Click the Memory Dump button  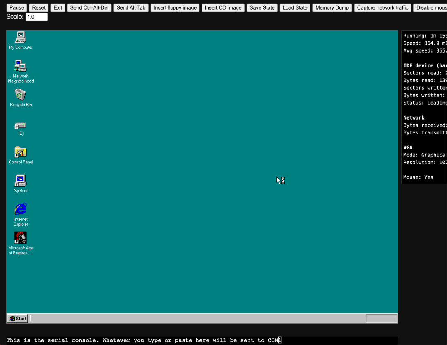pos(332,8)
